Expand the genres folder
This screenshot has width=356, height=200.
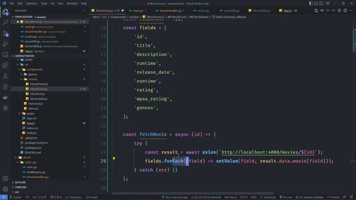click(x=33, y=74)
